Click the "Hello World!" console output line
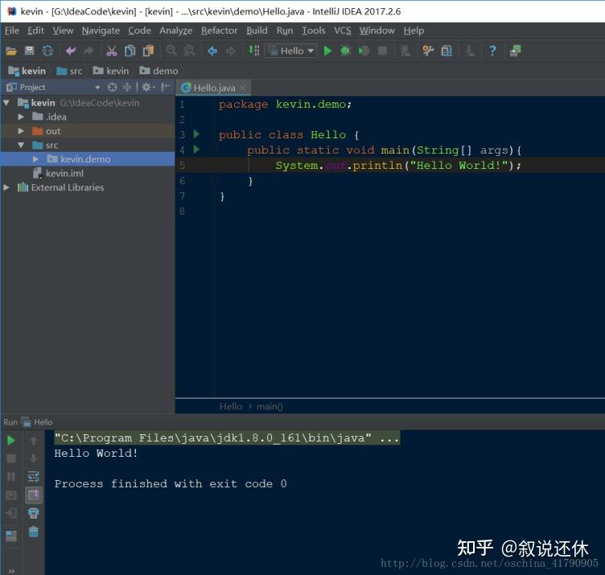This screenshot has height=575, width=605. (x=96, y=453)
